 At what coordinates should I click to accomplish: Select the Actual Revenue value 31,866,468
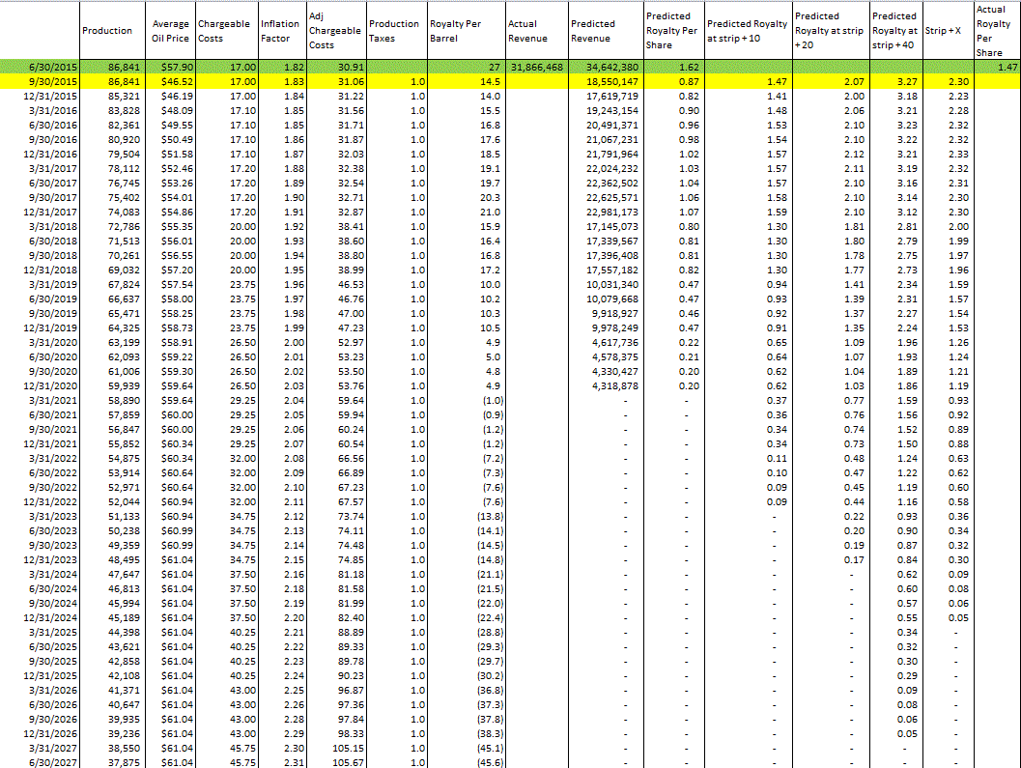[534, 68]
